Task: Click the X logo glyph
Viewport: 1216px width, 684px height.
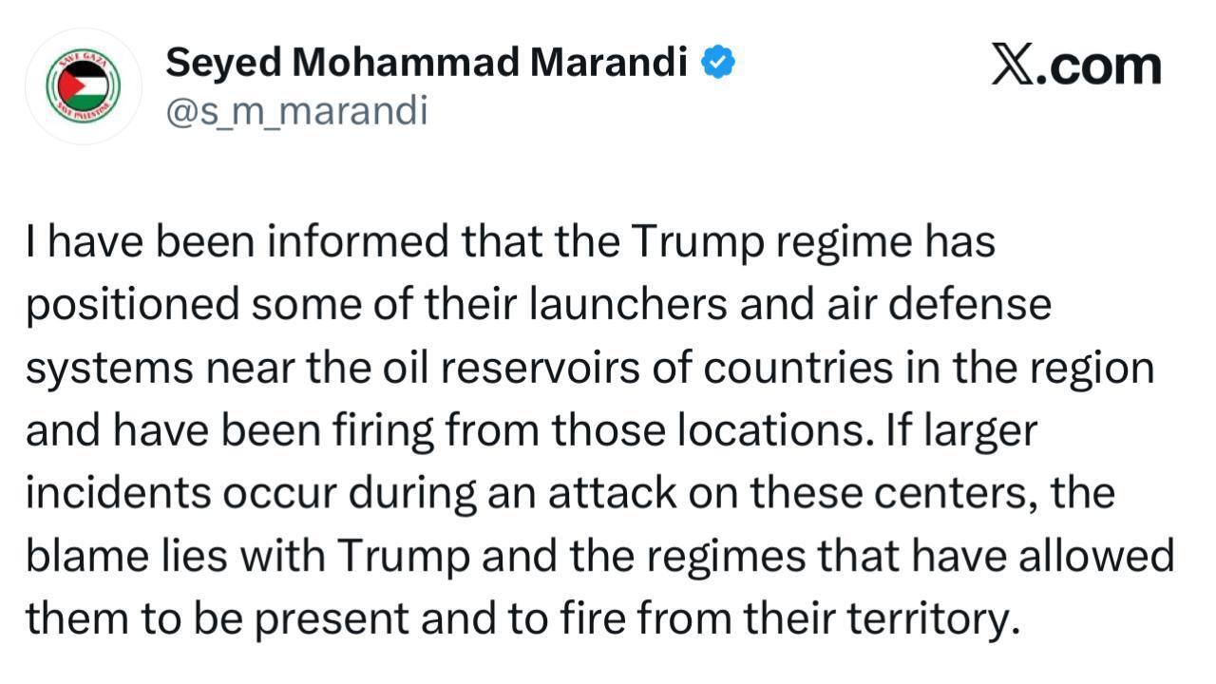Action: pos(1014,66)
